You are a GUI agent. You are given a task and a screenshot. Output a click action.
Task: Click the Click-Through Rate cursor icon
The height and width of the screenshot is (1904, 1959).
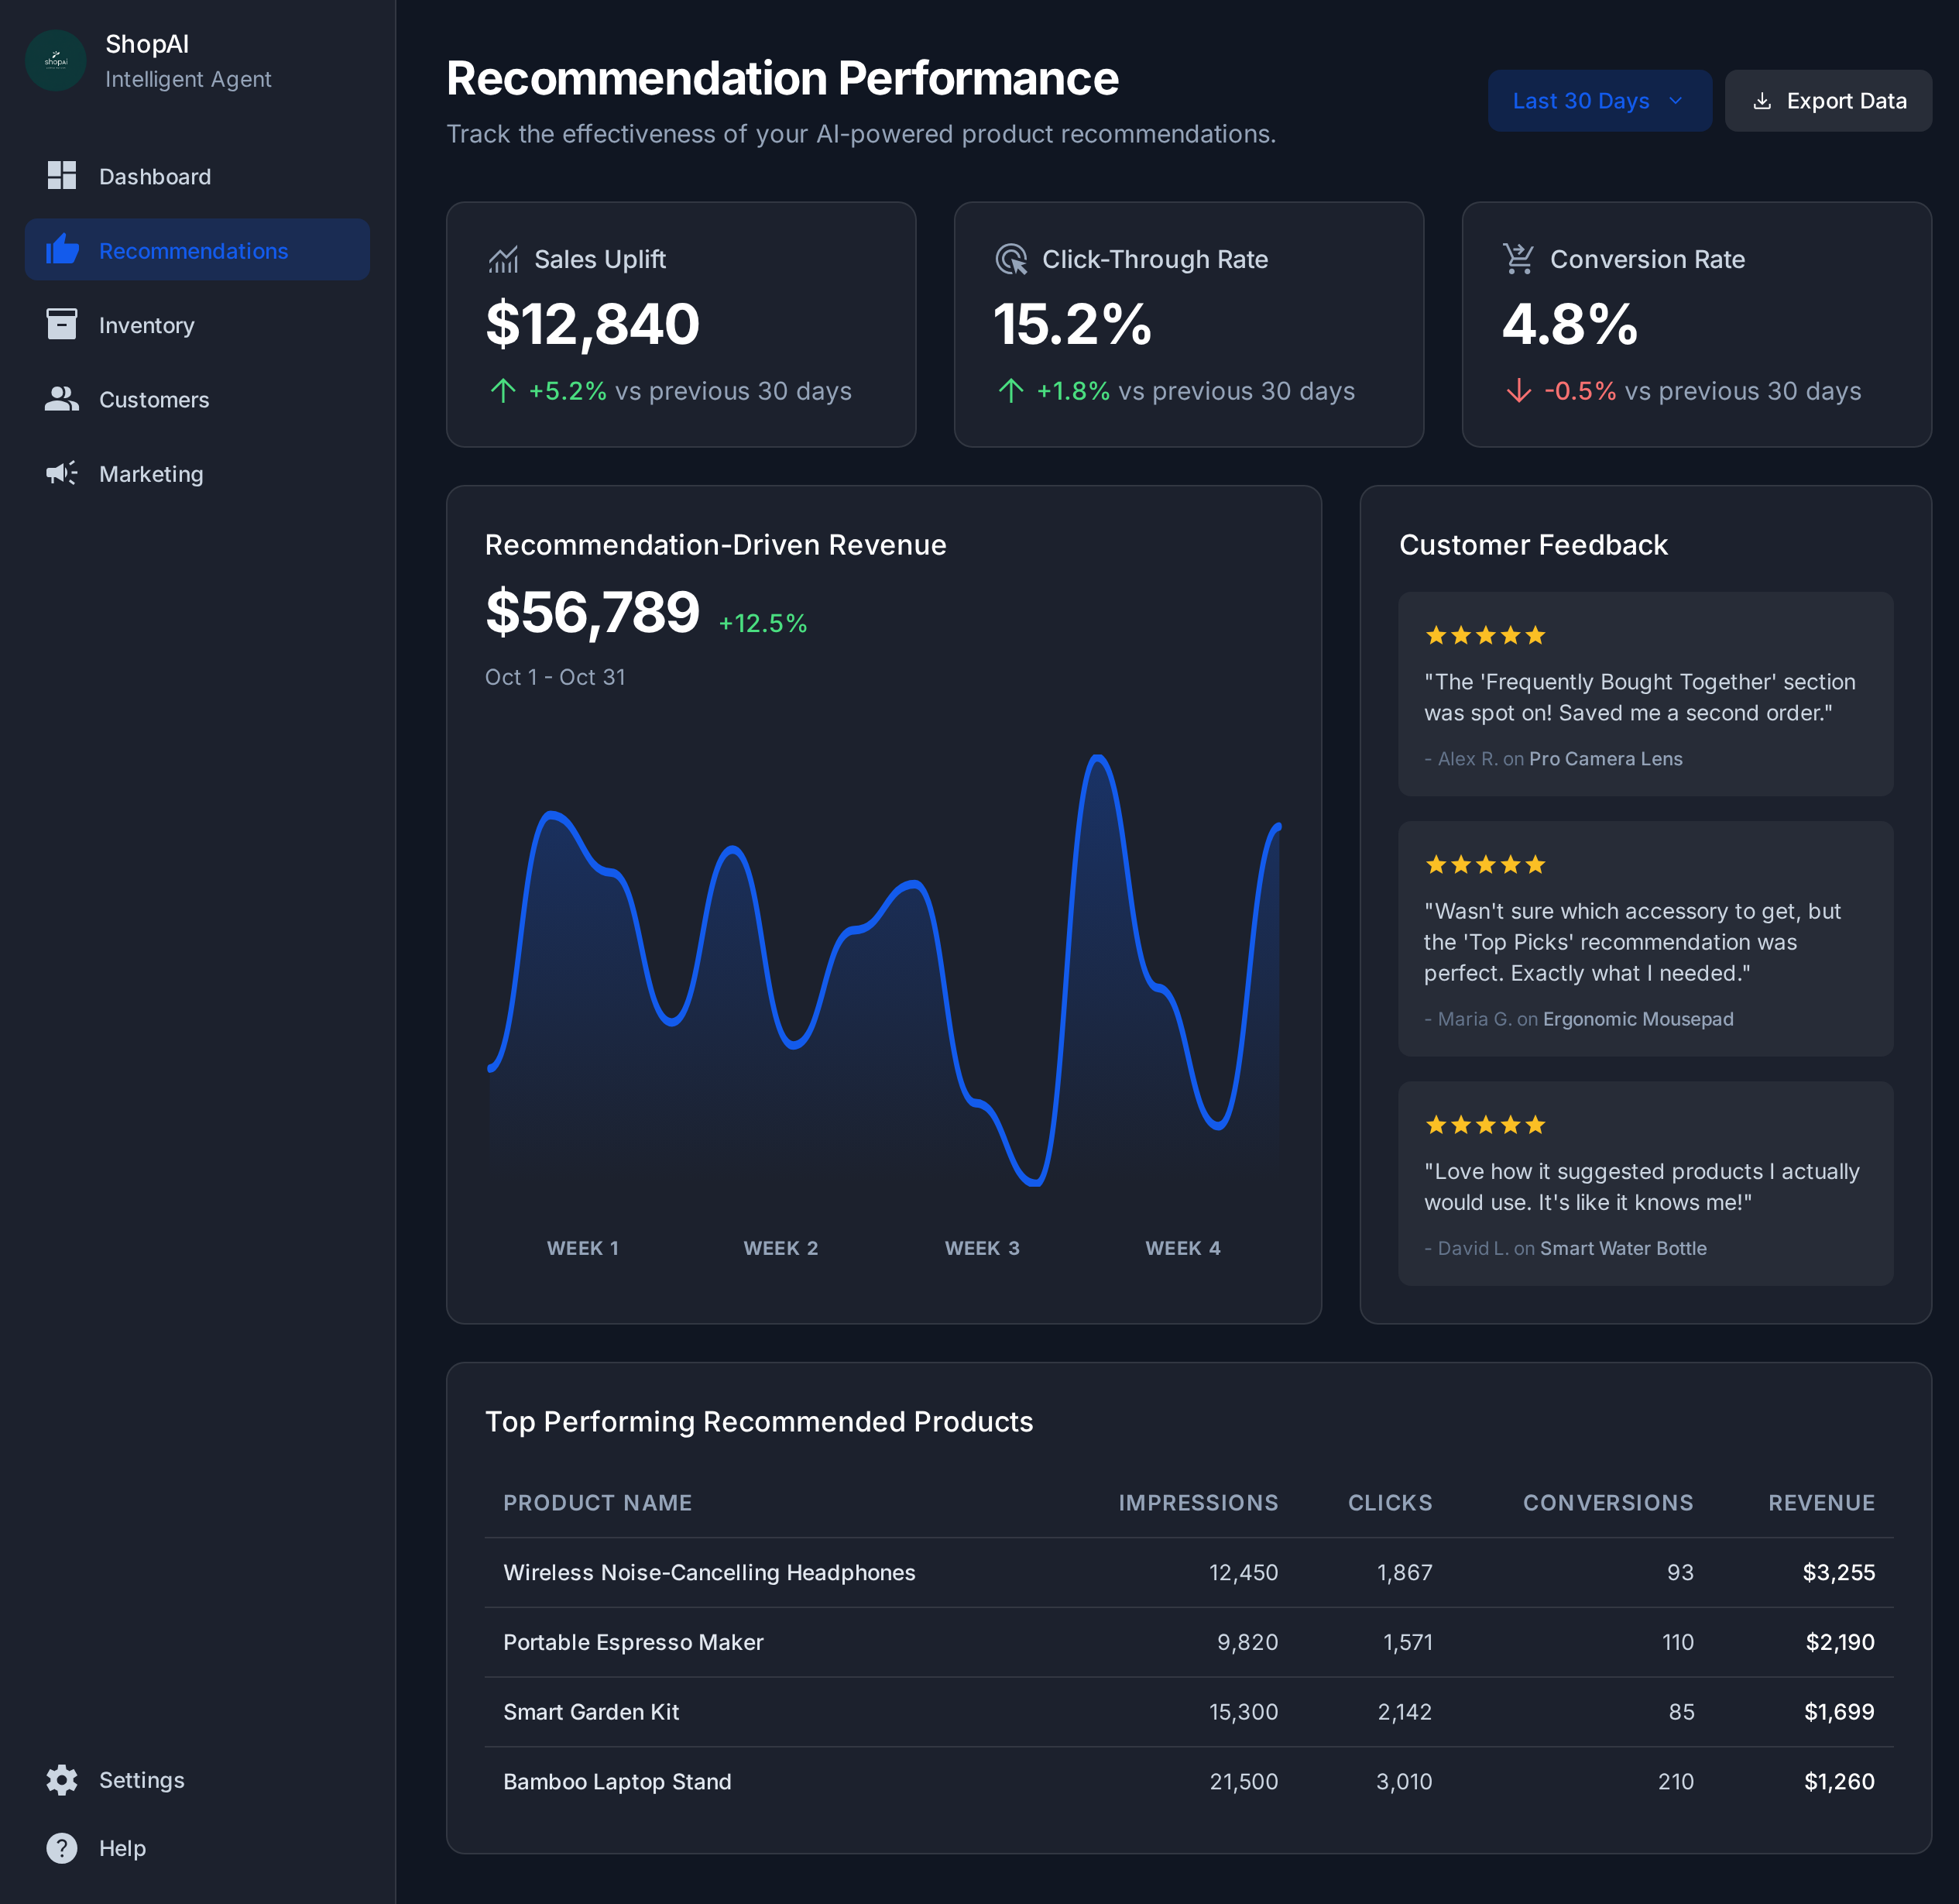1011,259
